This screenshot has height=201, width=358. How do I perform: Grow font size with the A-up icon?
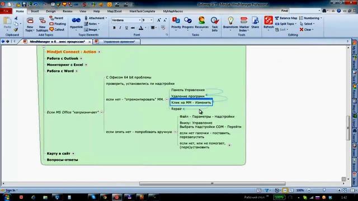159,20
